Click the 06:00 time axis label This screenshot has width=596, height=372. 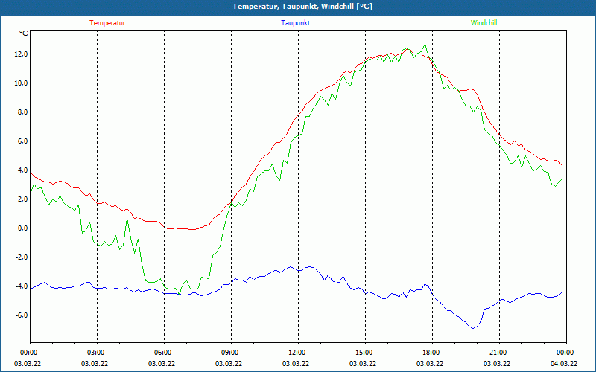[x=162, y=353]
